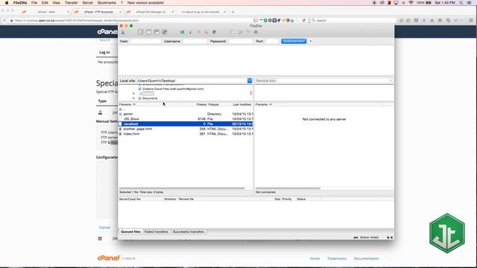Open the Transfer menu
The width and height of the screenshot is (477, 268).
click(x=72, y=3)
